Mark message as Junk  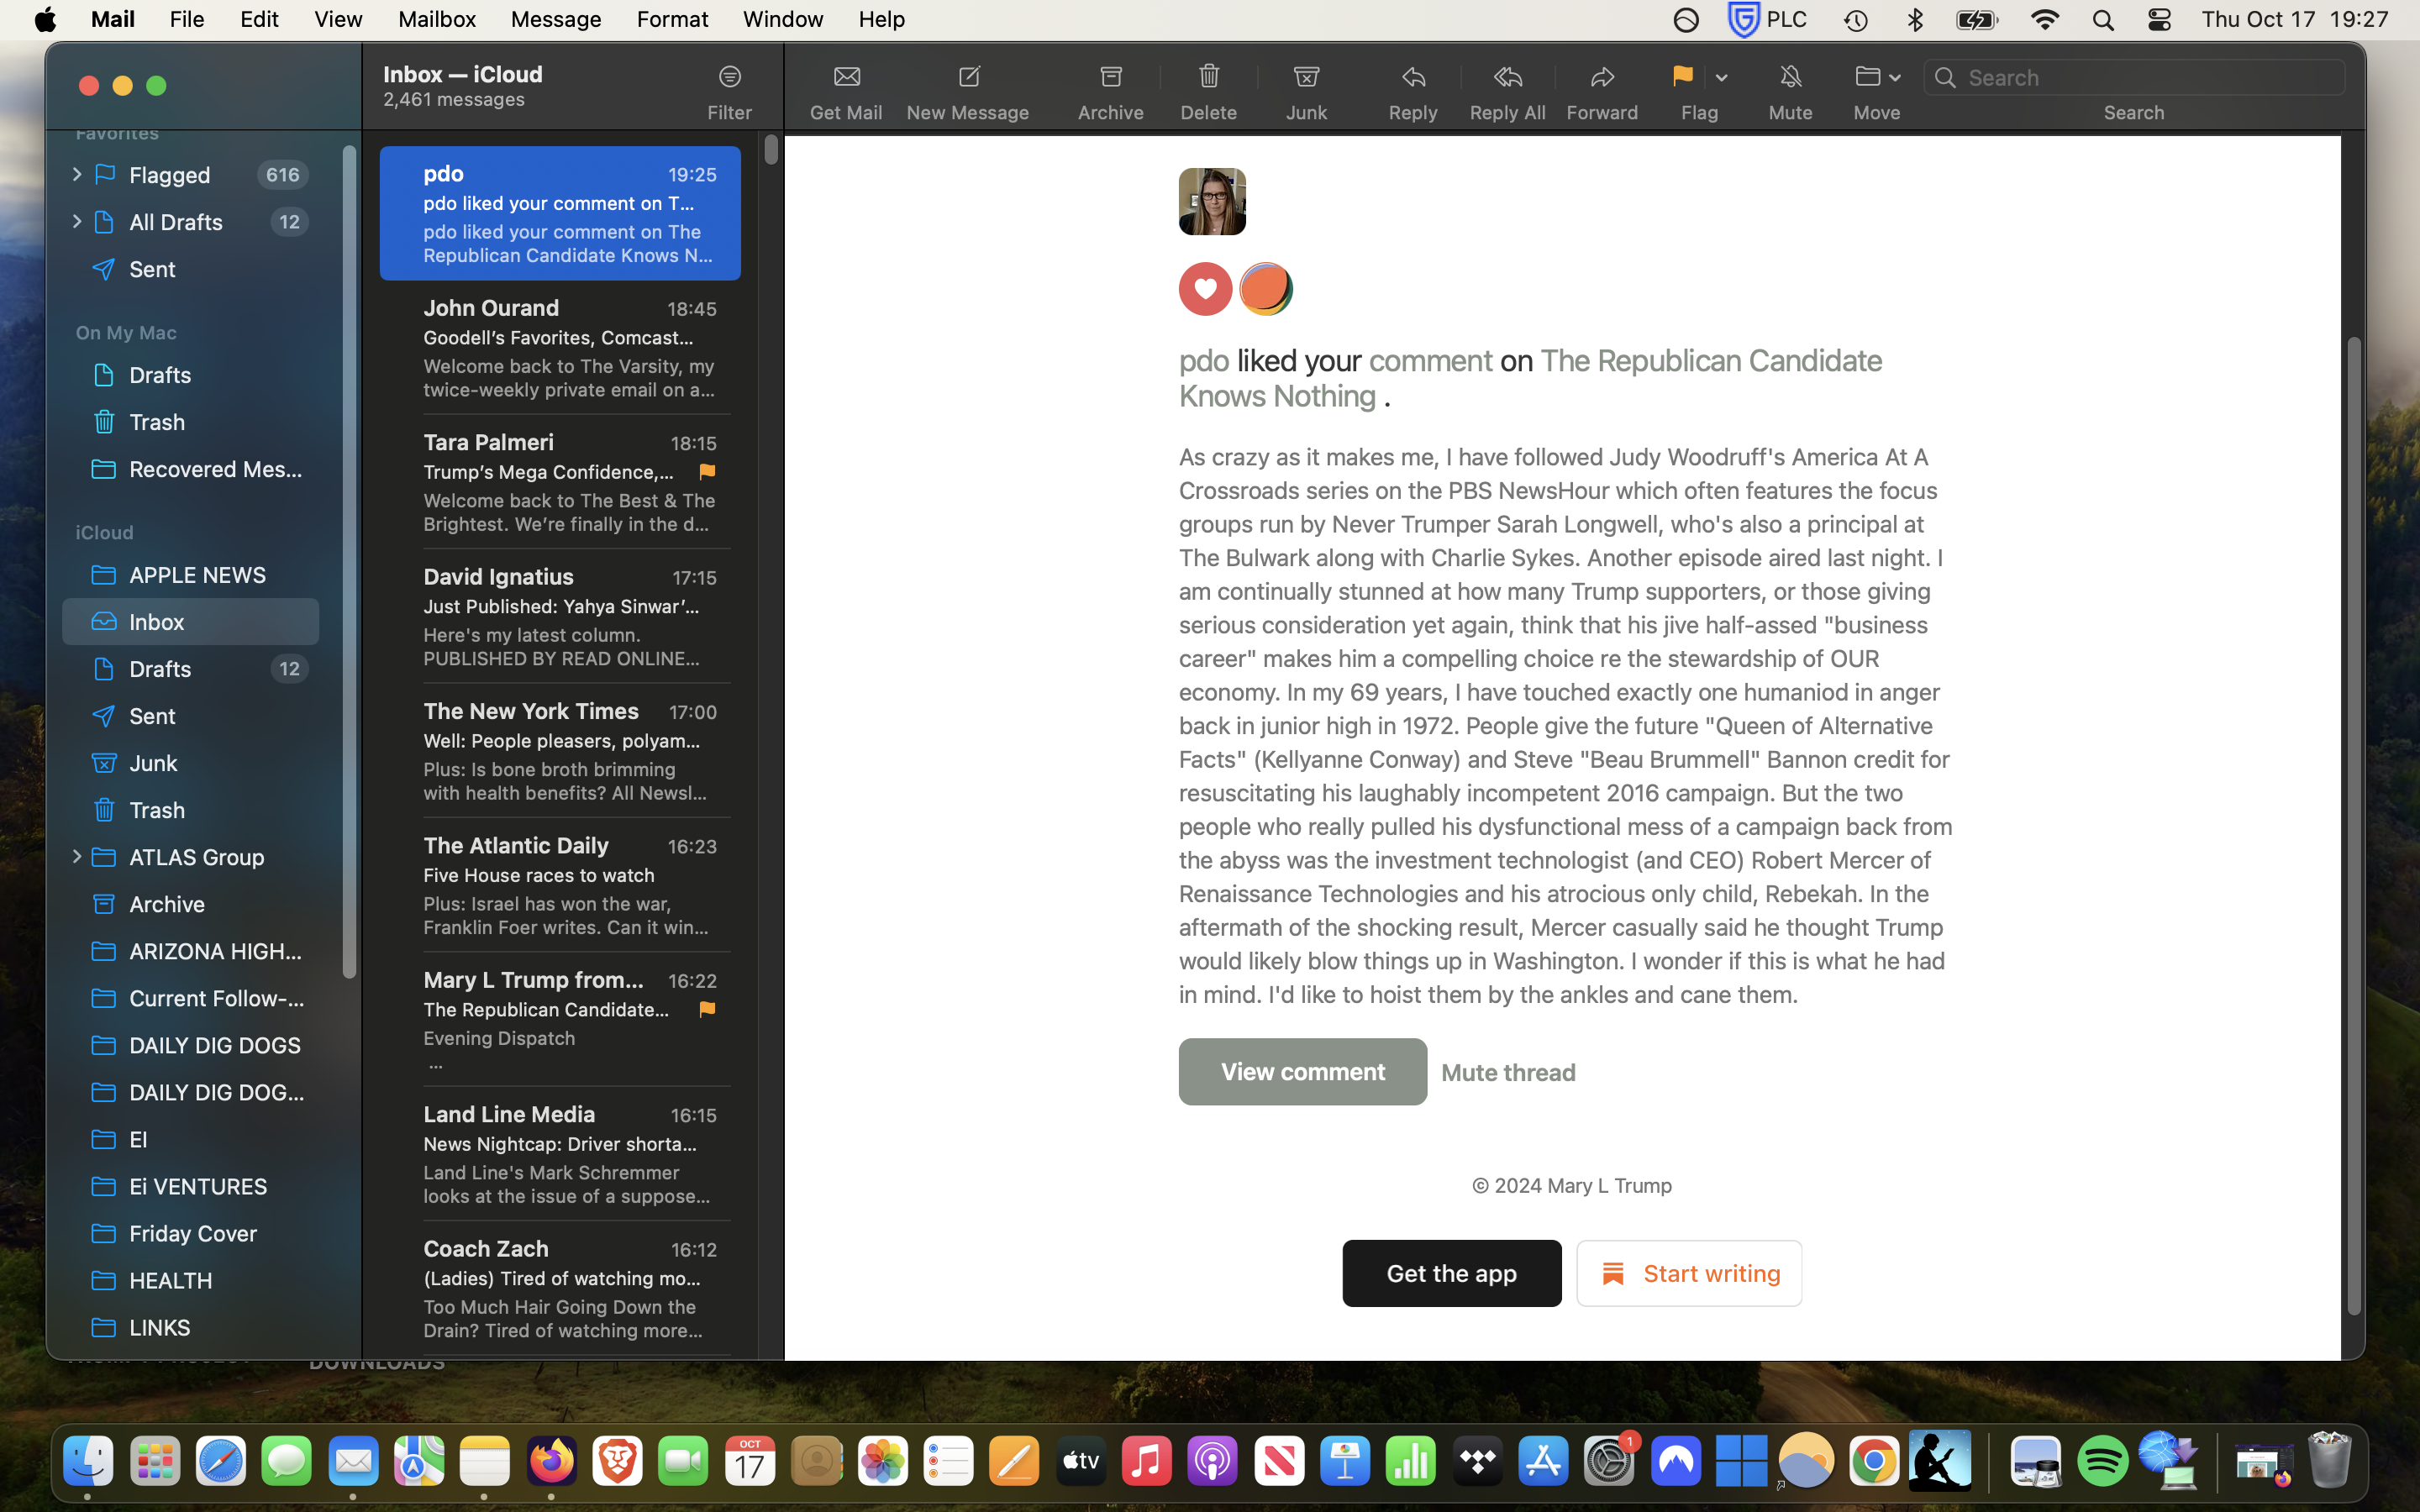pos(1306,77)
